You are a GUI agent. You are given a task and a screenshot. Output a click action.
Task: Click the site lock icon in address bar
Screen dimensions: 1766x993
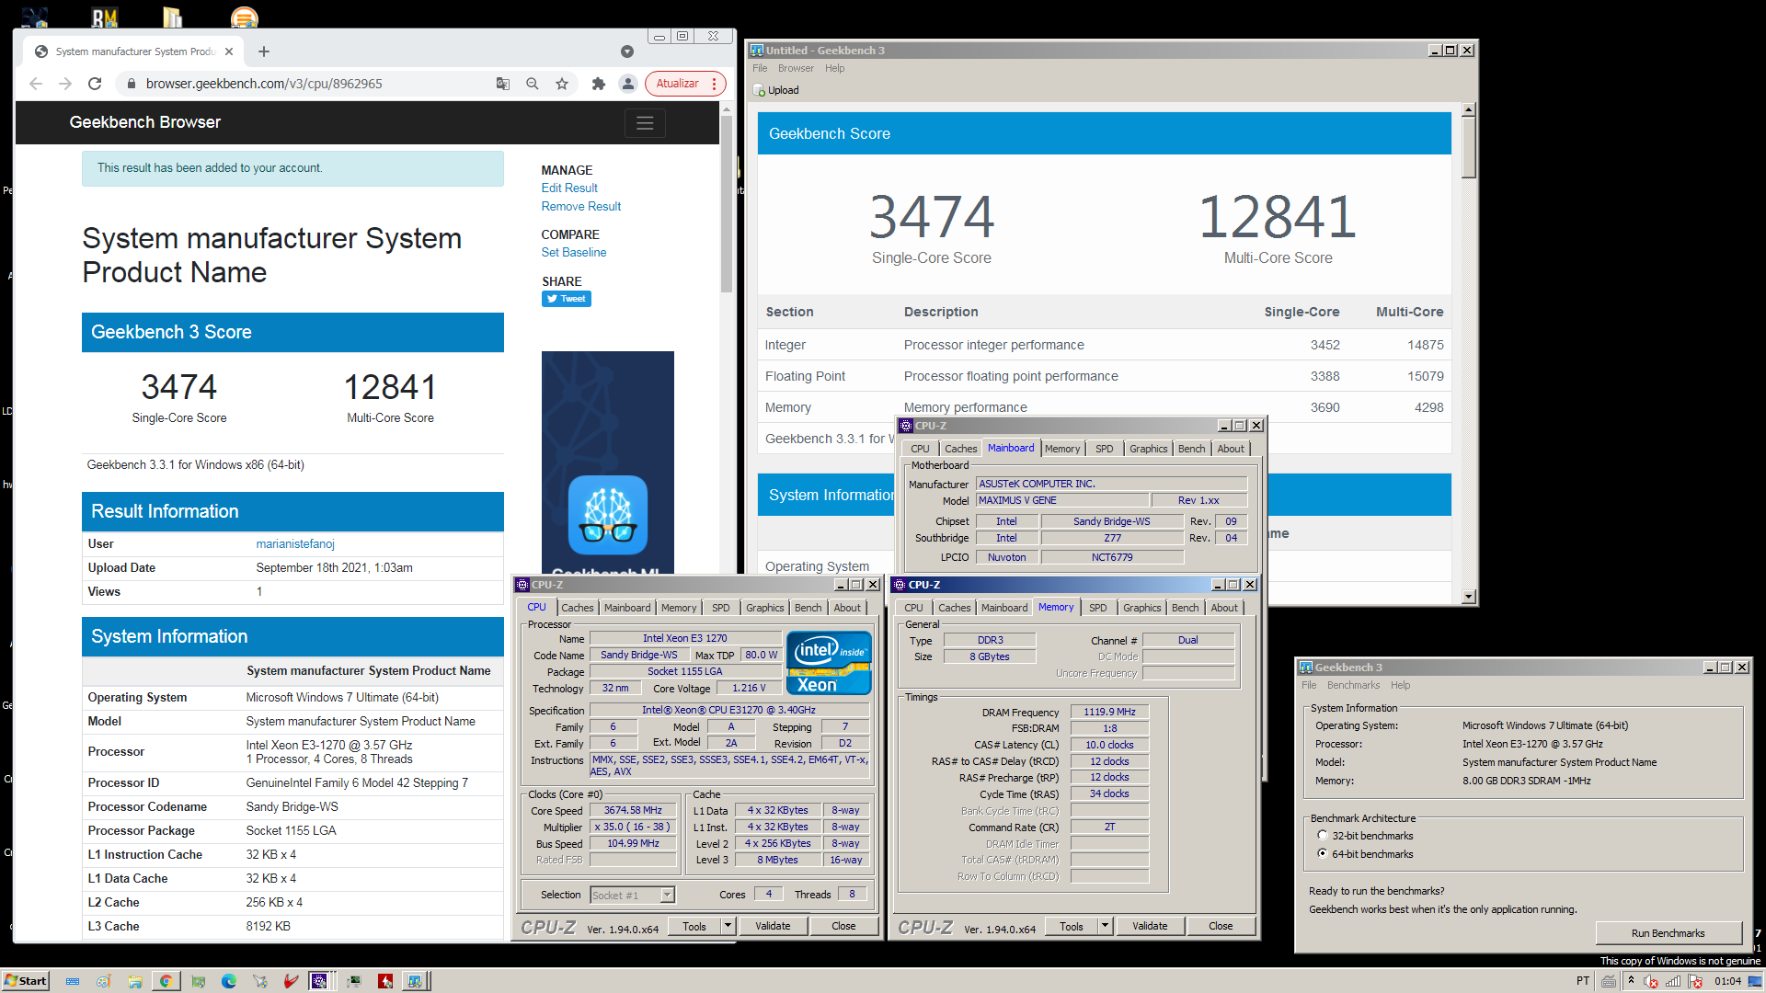132,84
